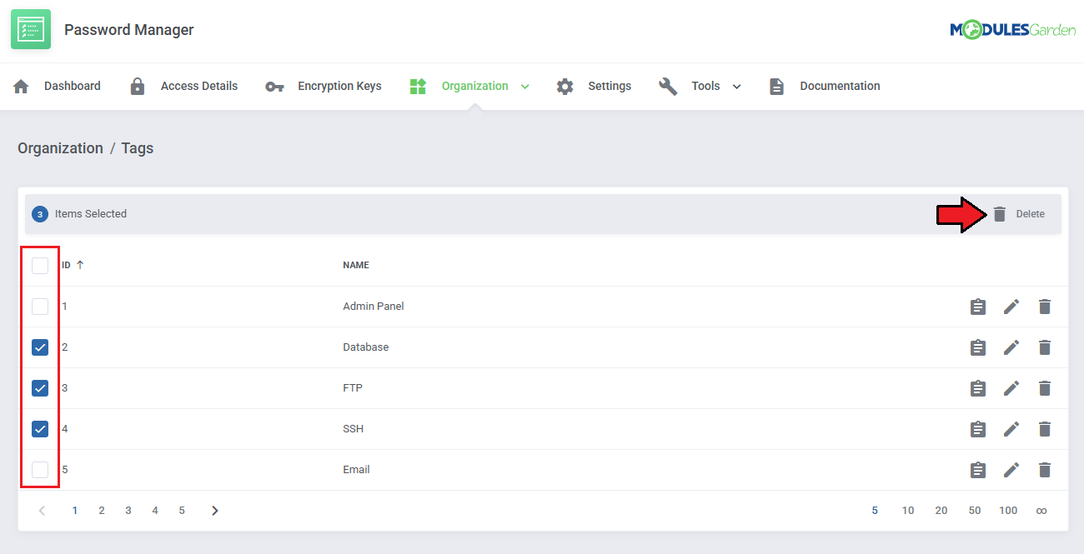Go to page 5 in pagination
This screenshot has width=1084, height=554.
coord(182,511)
